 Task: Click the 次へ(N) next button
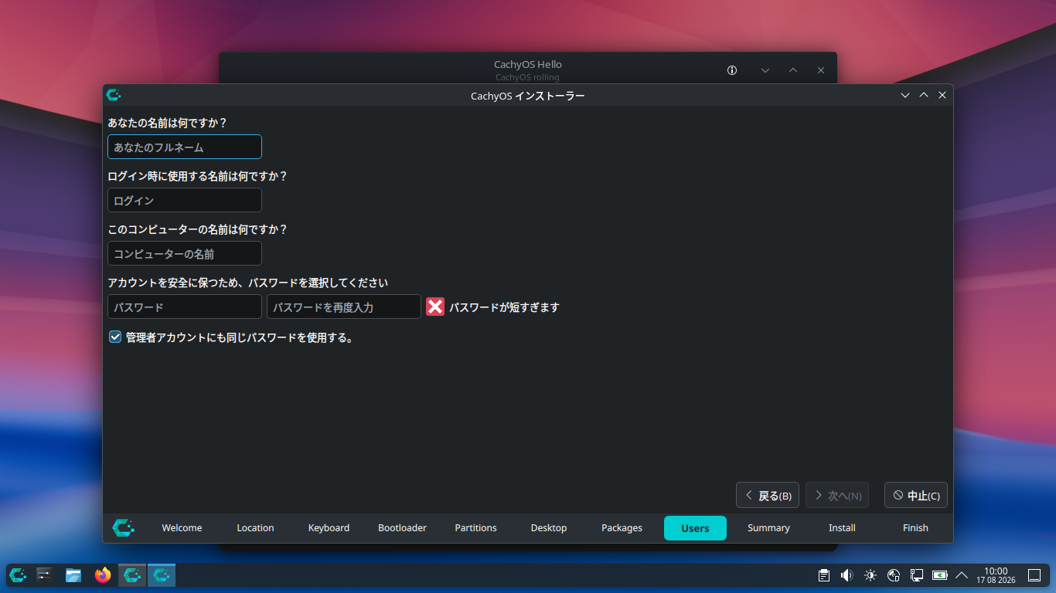tap(837, 496)
